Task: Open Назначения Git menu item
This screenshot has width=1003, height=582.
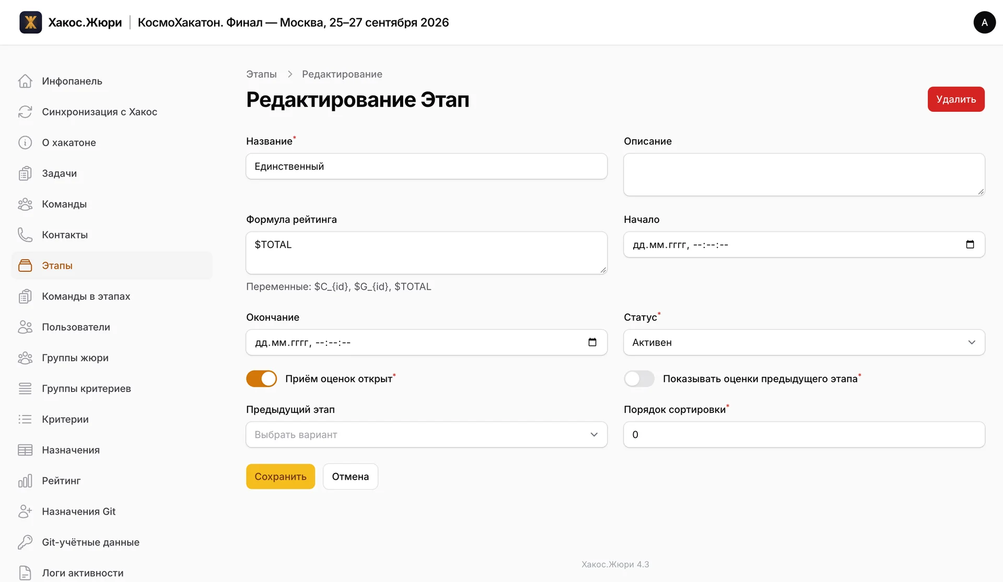Action: coord(112,512)
